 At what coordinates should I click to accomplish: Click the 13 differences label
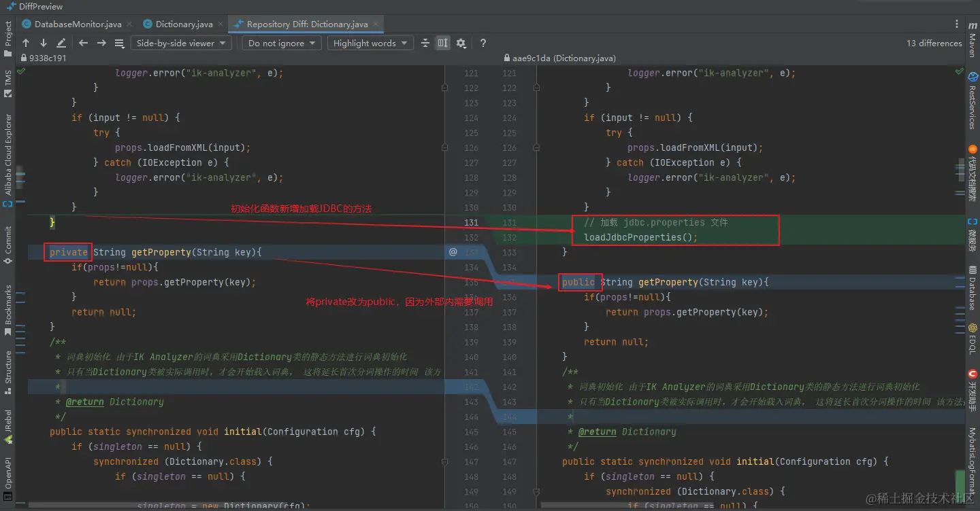click(x=934, y=43)
